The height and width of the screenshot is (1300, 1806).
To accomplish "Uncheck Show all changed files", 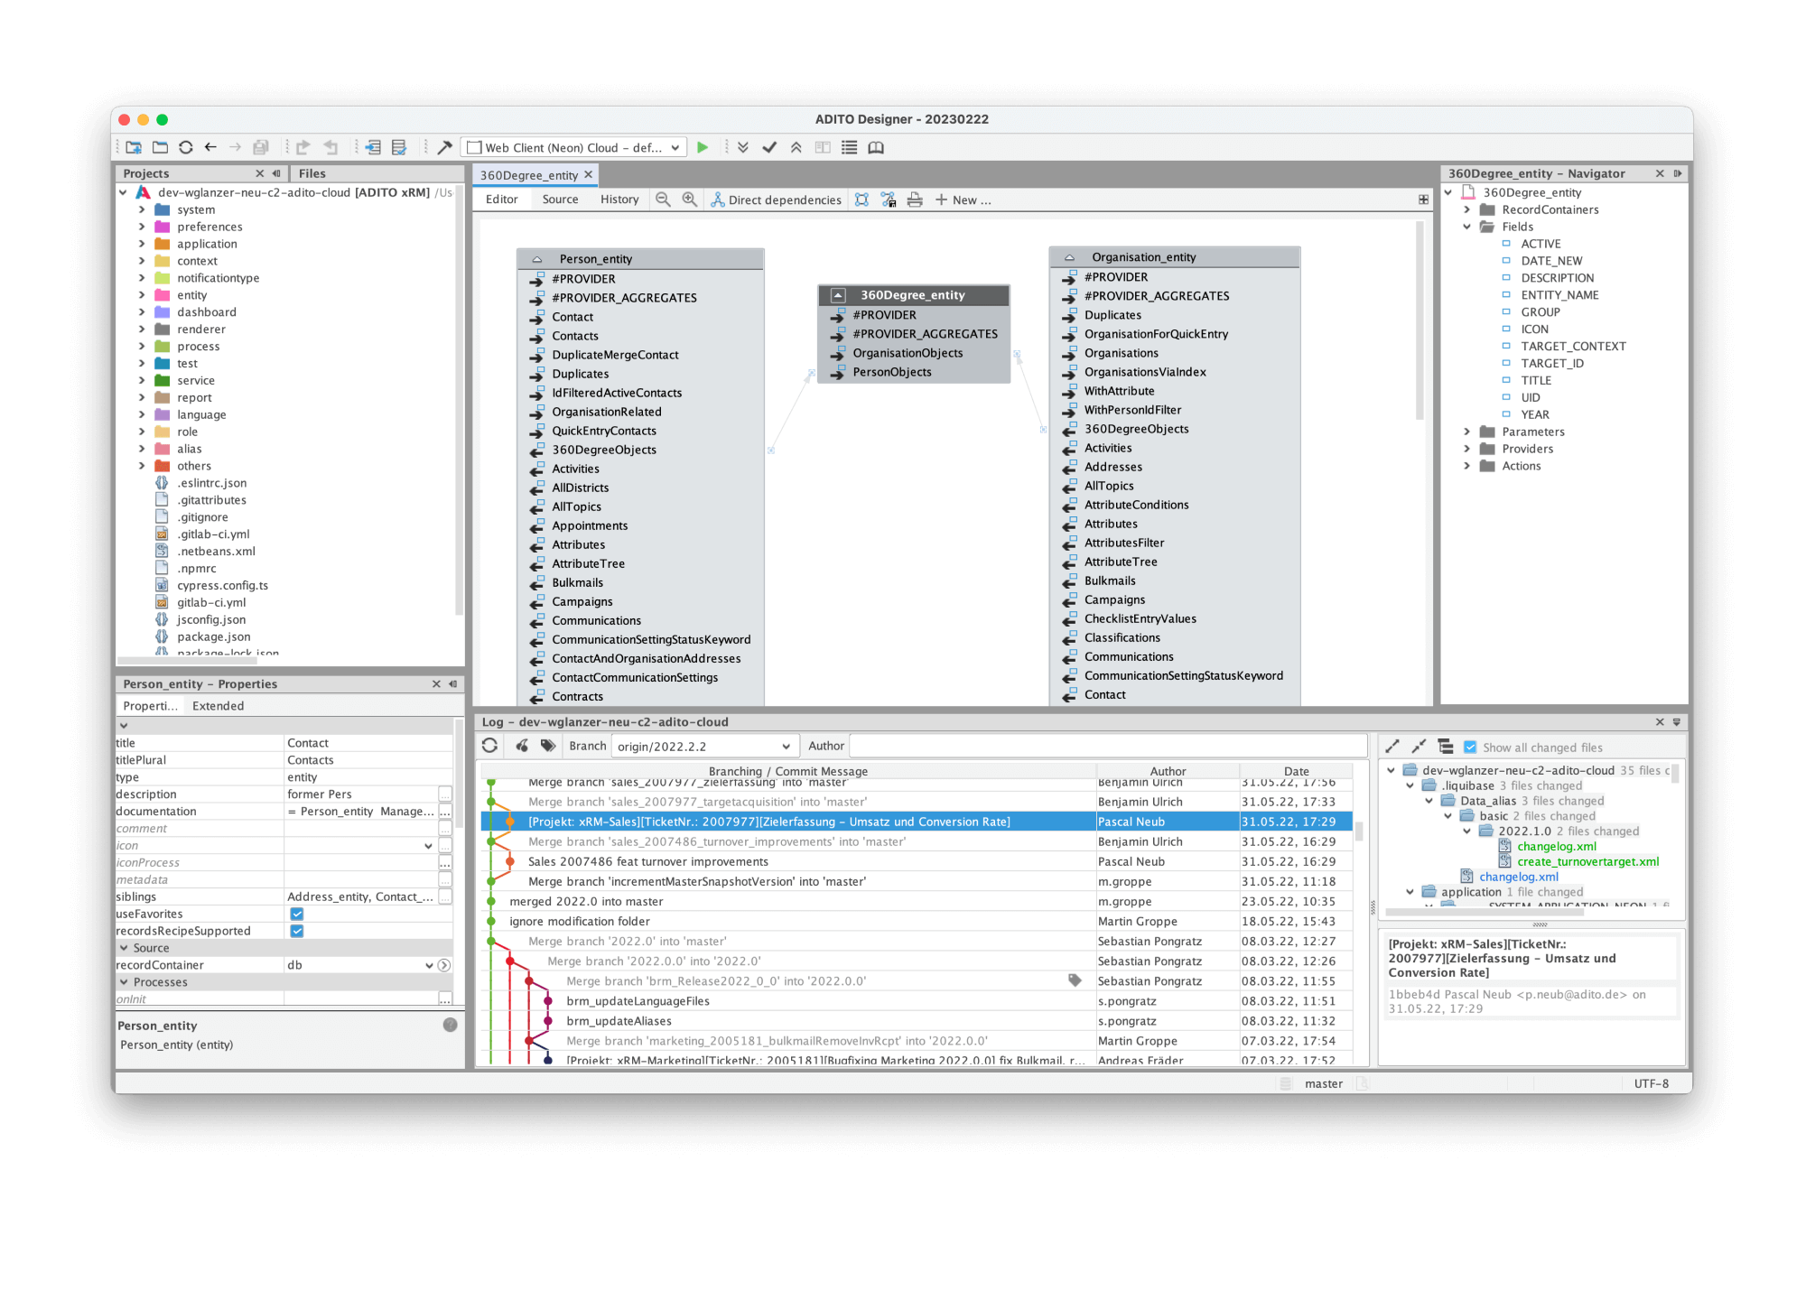I will (x=1470, y=747).
